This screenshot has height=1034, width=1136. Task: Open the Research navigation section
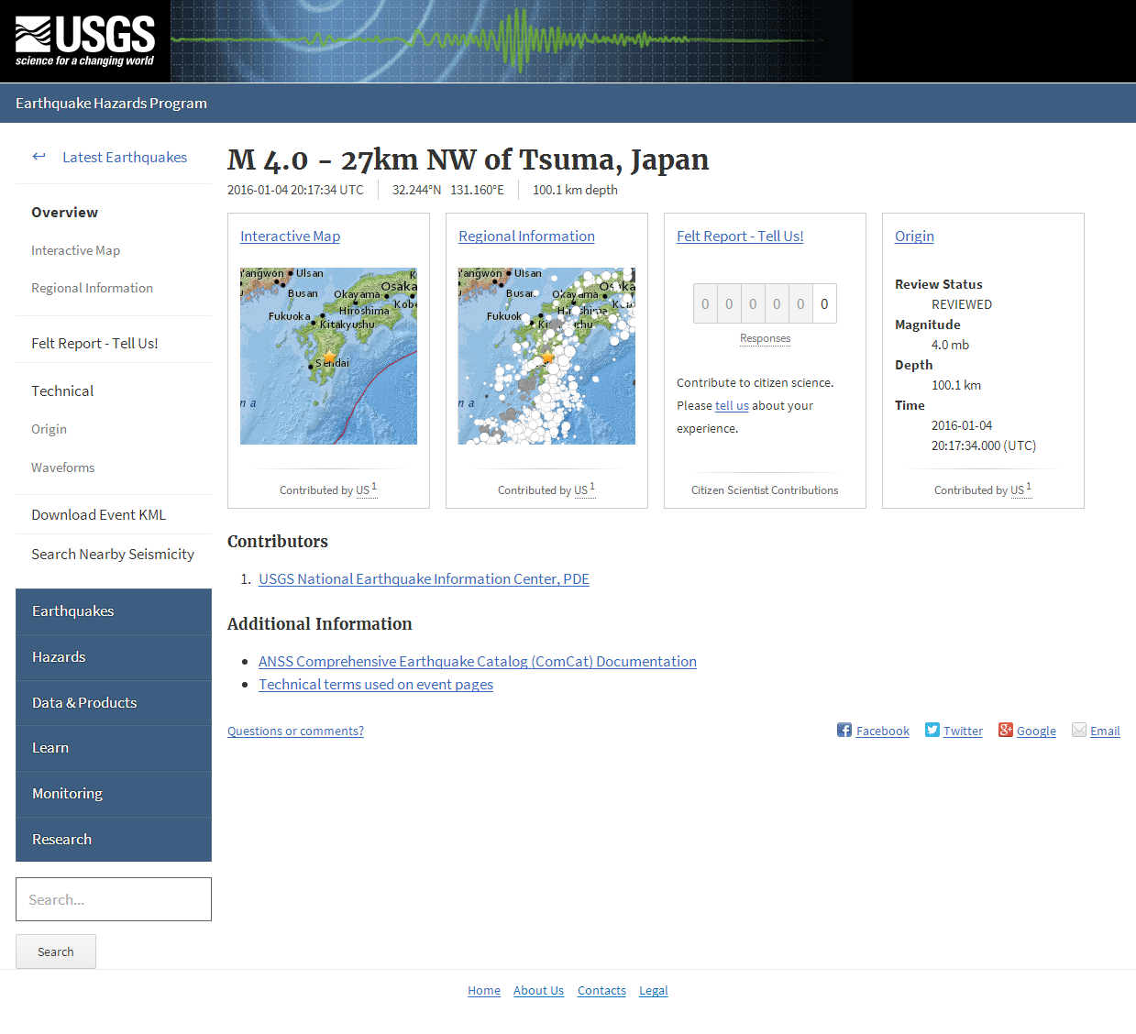tap(114, 840)
